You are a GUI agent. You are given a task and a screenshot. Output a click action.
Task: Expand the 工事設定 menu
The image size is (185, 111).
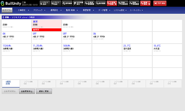tap(23, 10)
